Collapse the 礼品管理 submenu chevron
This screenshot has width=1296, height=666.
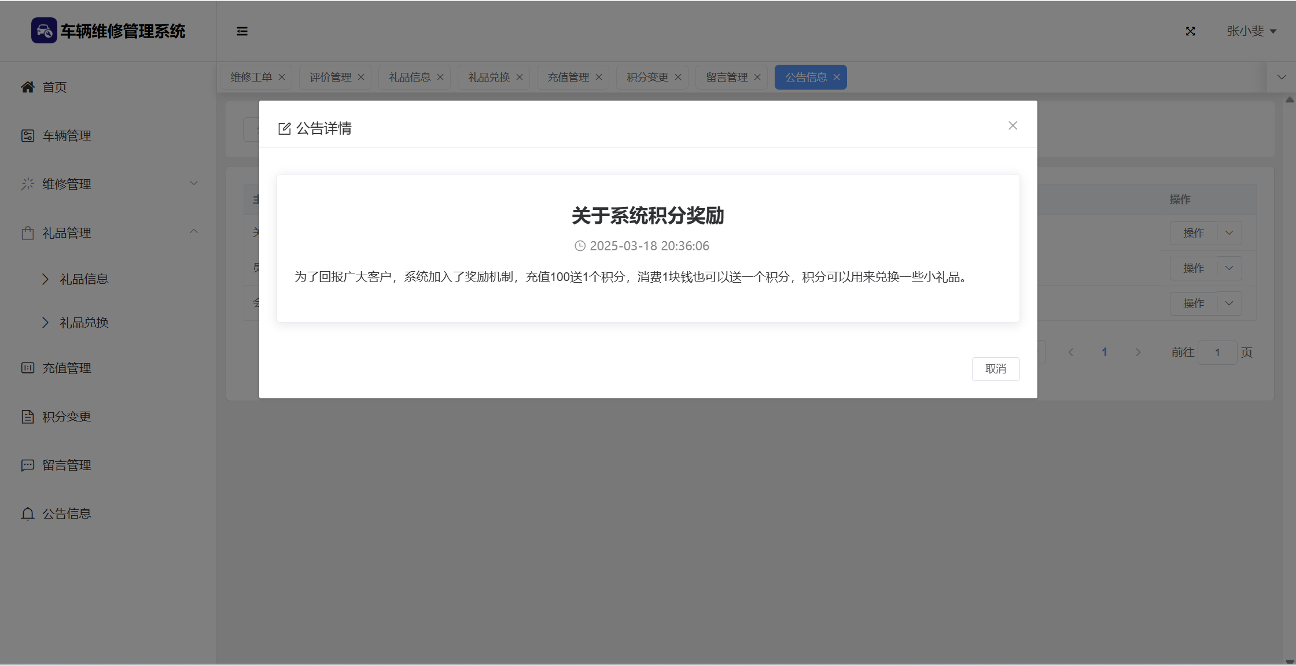tap(194, 232)
